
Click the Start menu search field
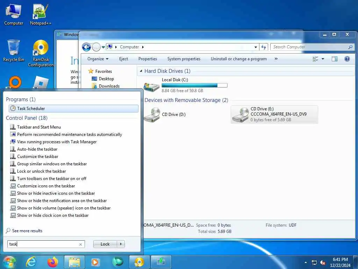pos(43,244)
